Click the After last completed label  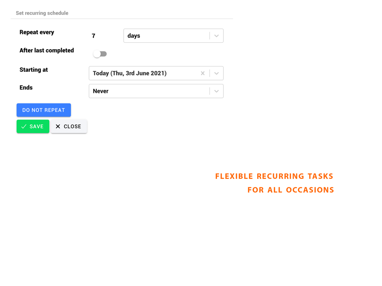[47, 50]
